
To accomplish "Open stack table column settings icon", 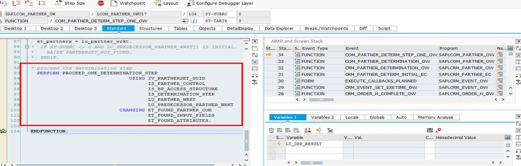I will click(510, 48).
